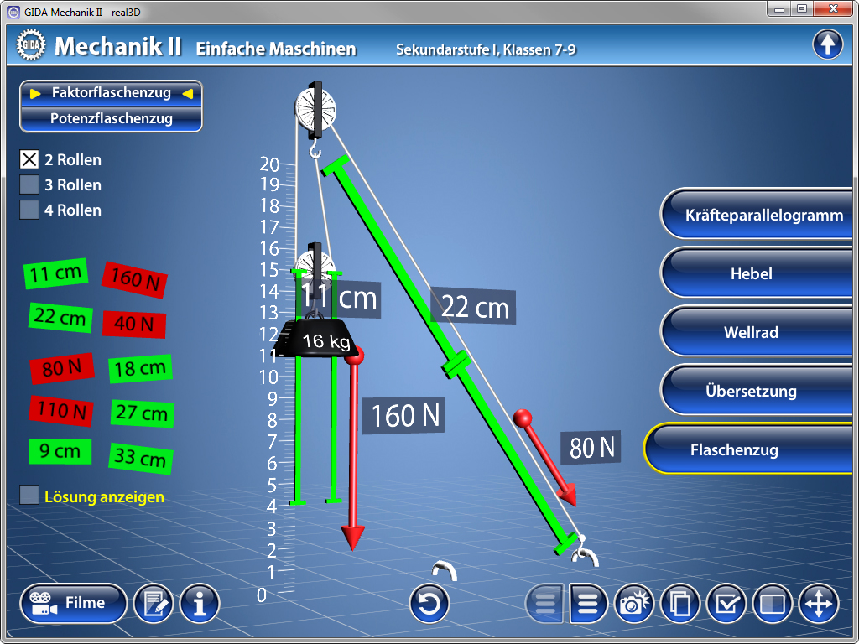This screenshot has height=644, width=859.
Task: Click the split-screen view icon
Action: [772, 604]
